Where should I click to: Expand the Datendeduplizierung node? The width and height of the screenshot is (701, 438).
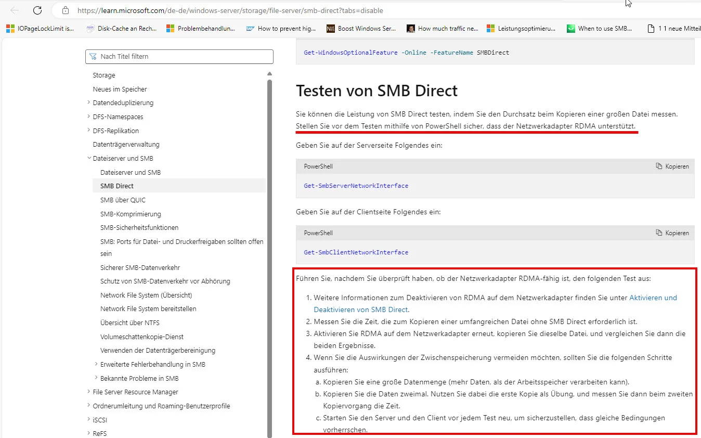pos(89,102)
